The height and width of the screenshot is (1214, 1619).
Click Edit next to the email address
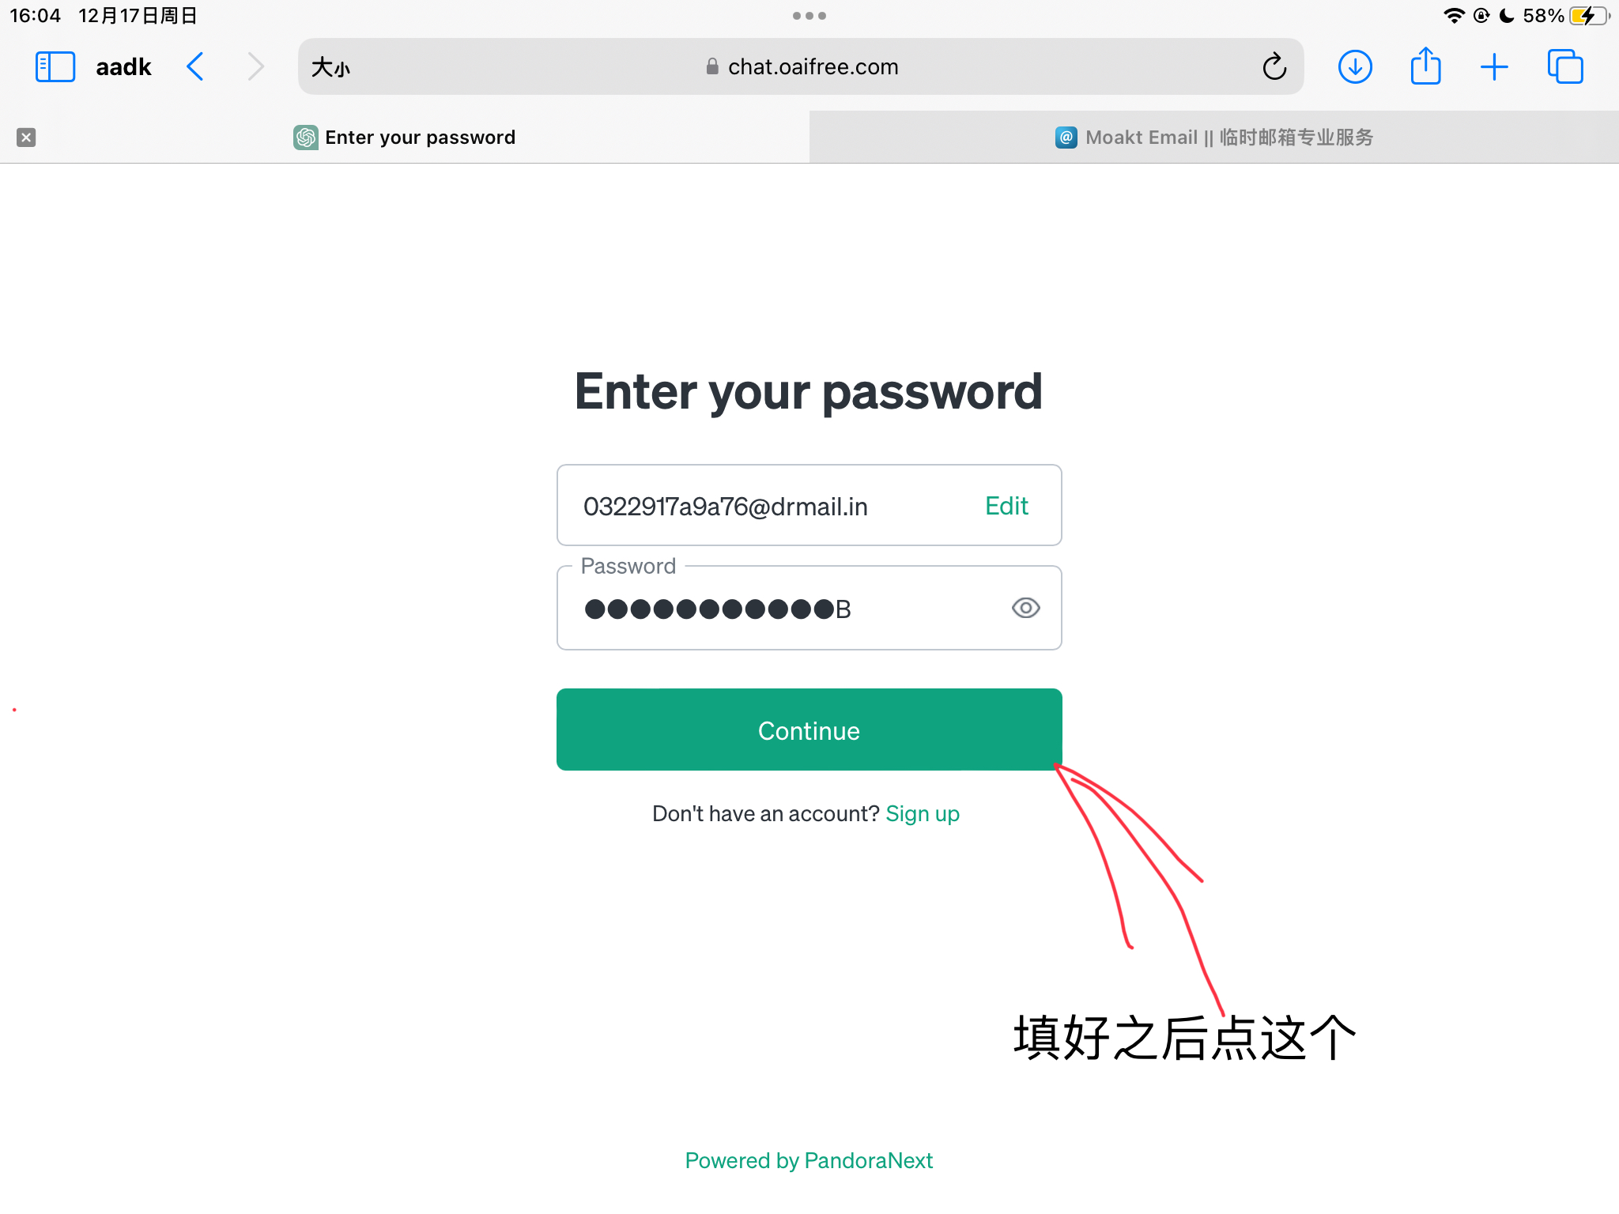(1006, 506)
